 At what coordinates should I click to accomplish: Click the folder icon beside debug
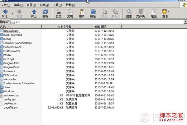tap(2, 39)
